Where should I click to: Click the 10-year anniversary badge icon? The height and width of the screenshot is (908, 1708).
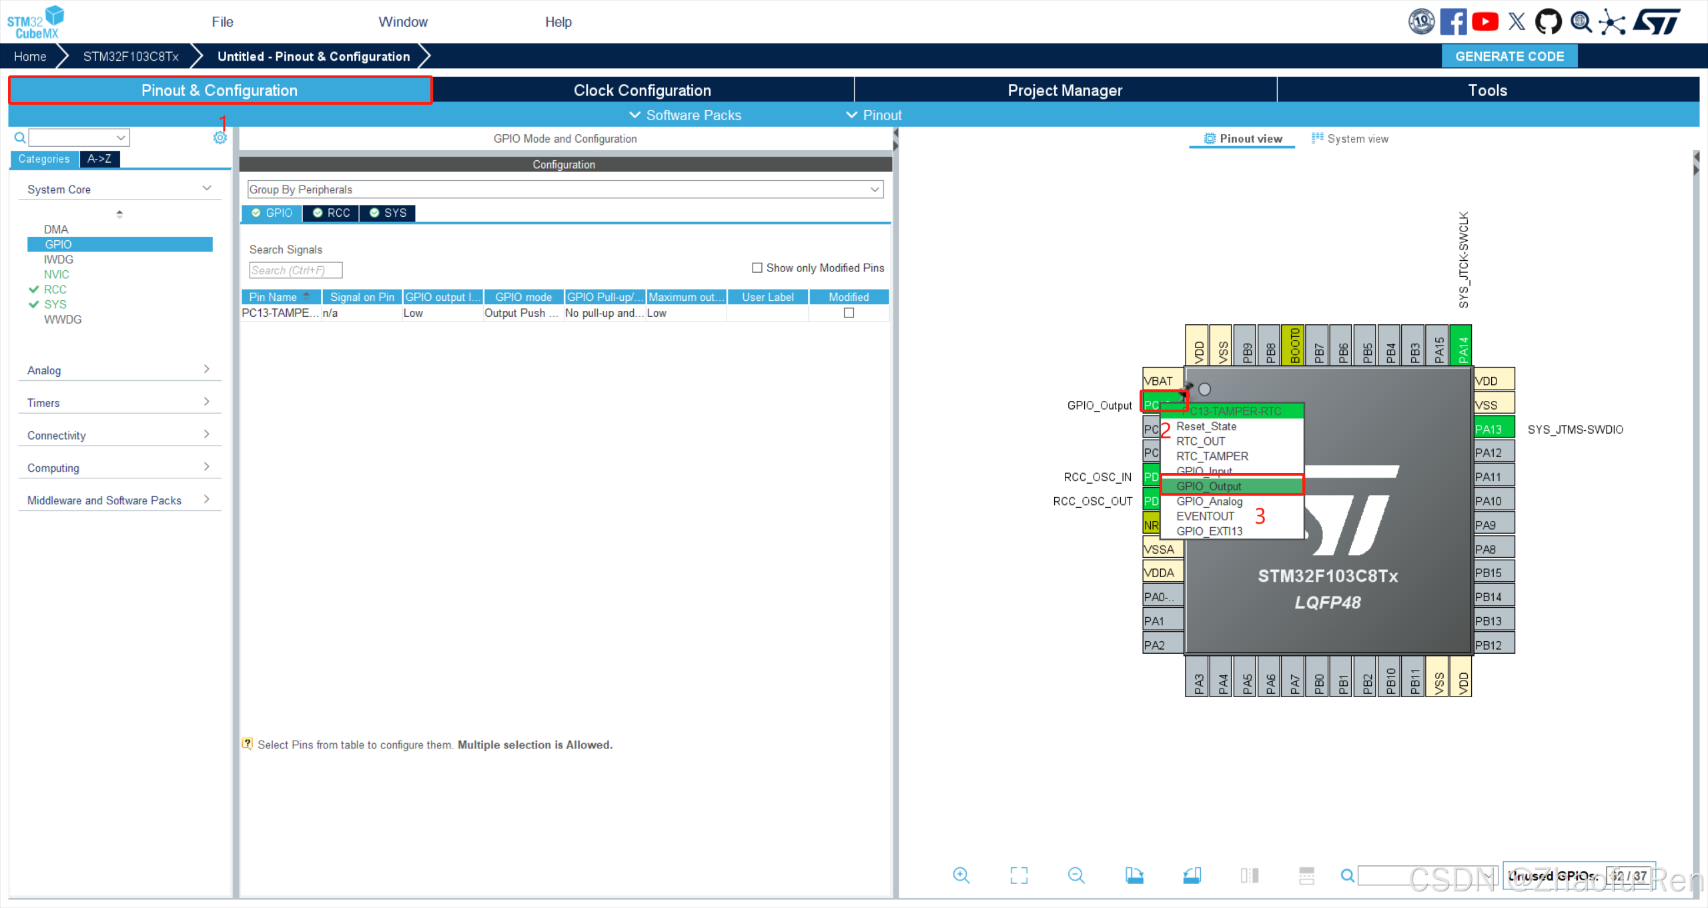coord(1422,22)
